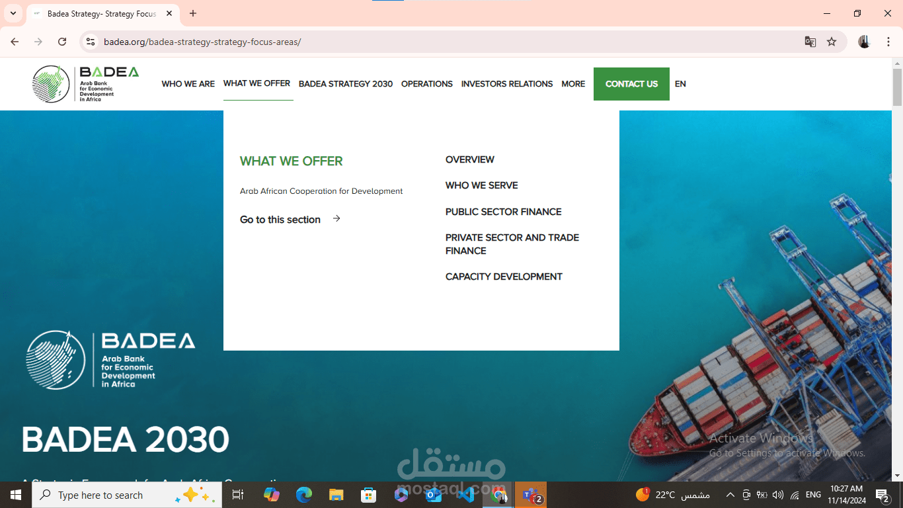
Task: Open Outlook from the taskbar
Action: point(433,495)
